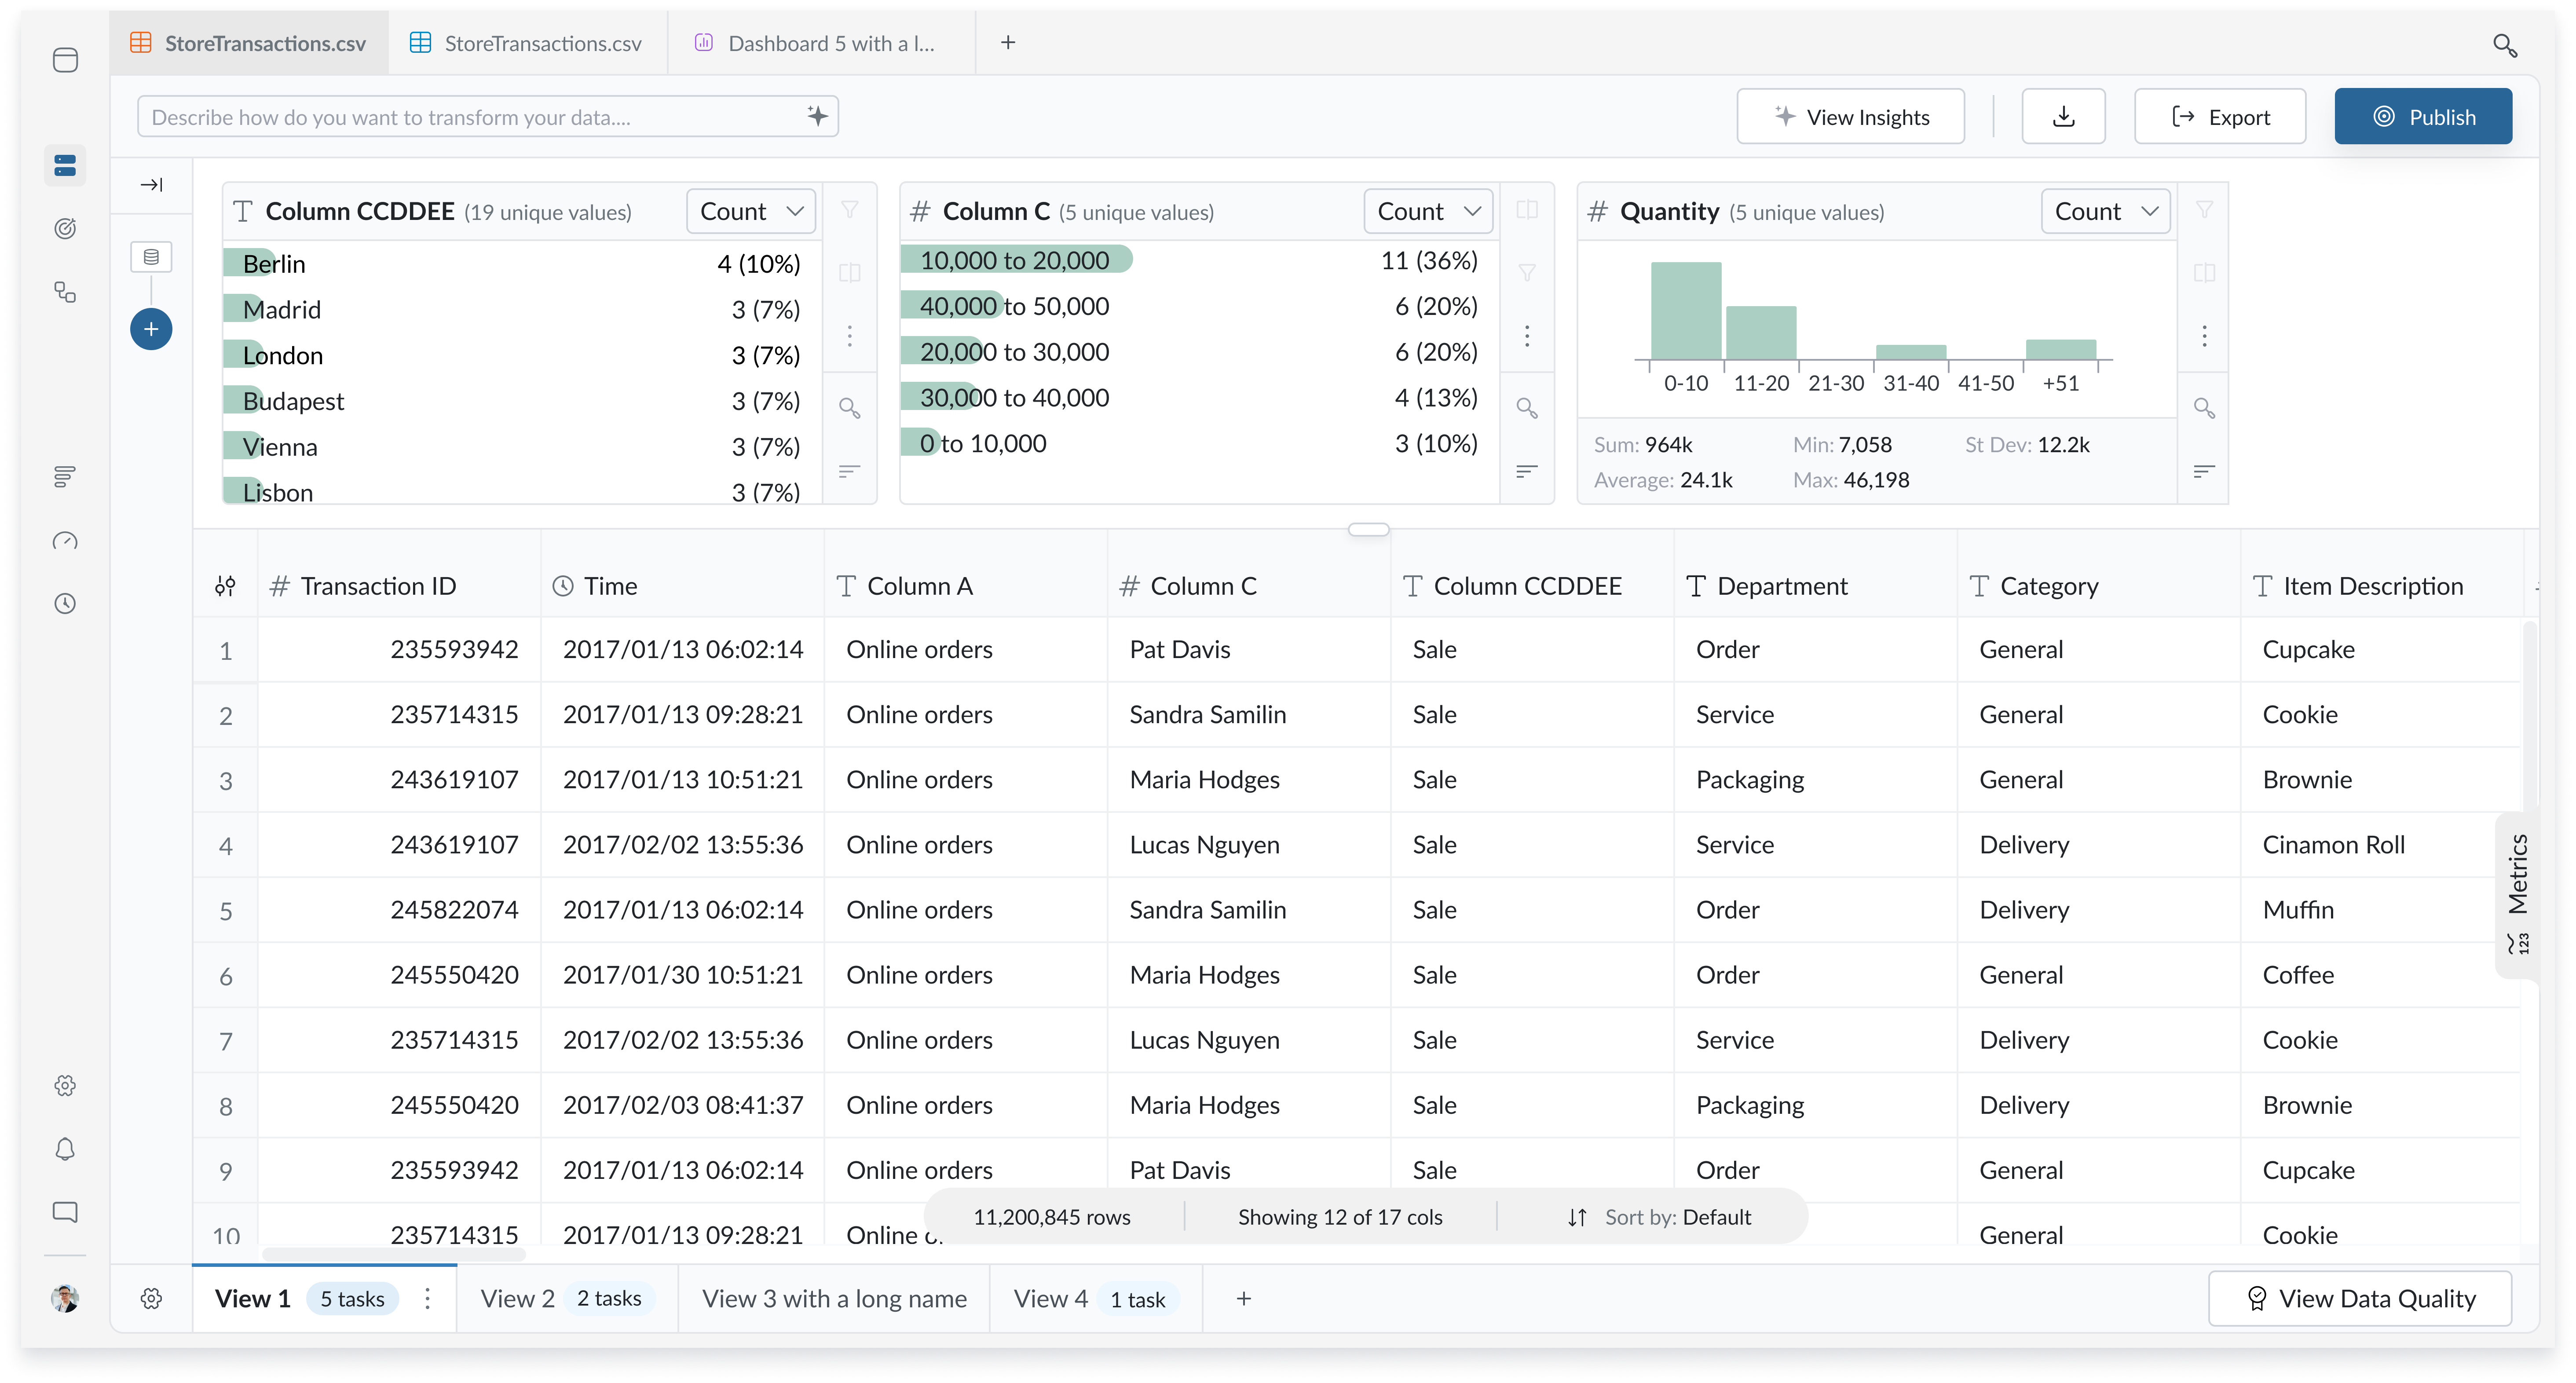The height and width of the screenshot is (1383, 2576).
Task: Click the blue plus add-step button
Action: (151, 329)
